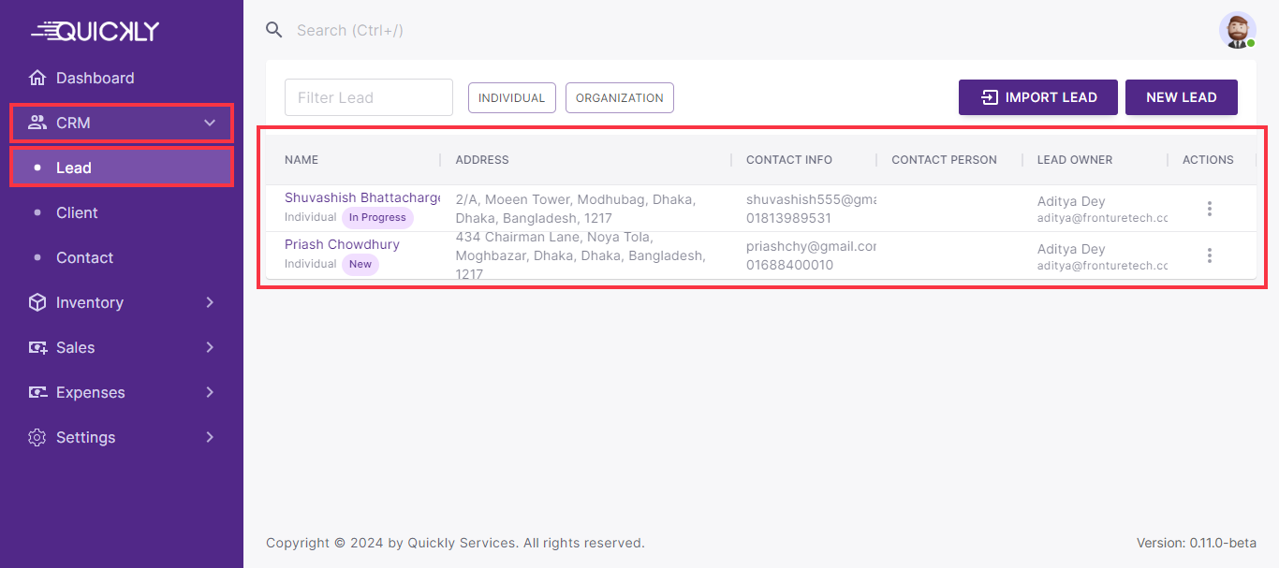Open actions menu for Shuvashish Bhattacharge
1279x568 pixels.
click(x=1209, y=209)
